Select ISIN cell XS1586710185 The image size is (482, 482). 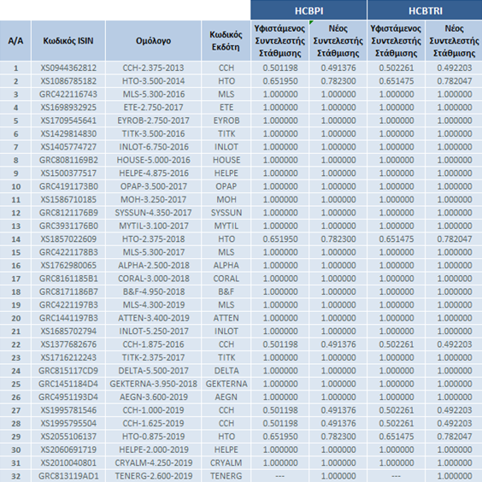click(68, 199)
